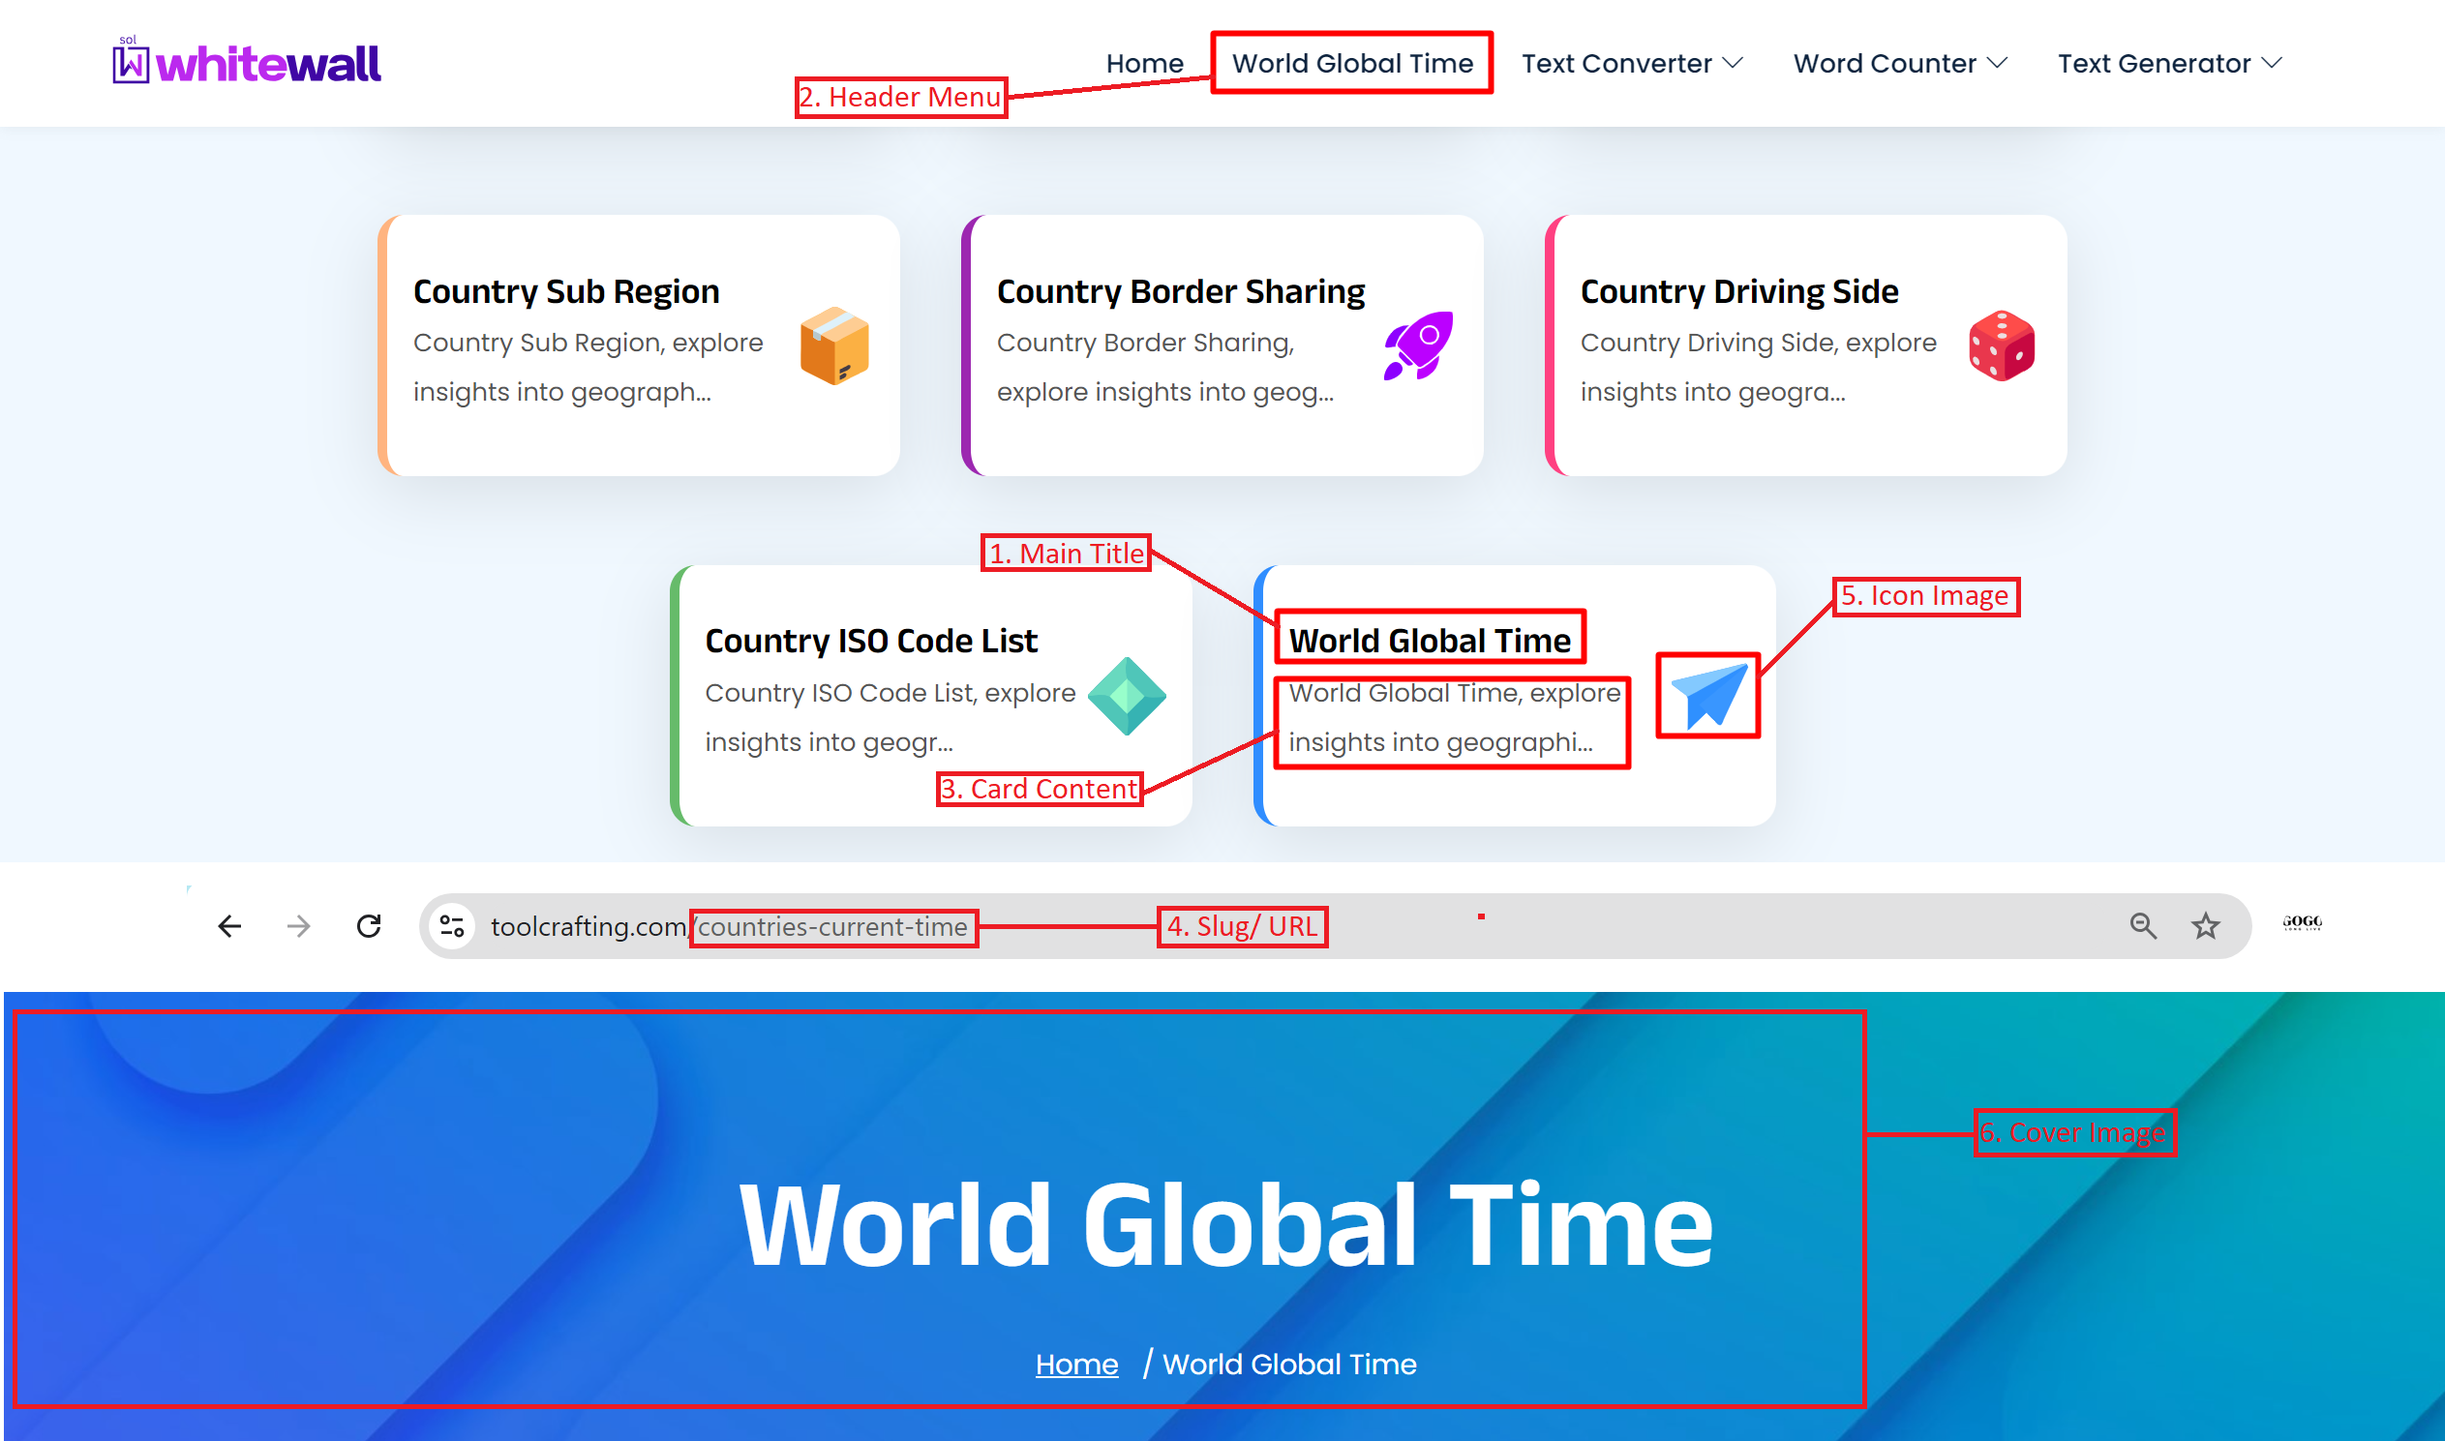Screen dimensions: 2445x1441
Task: Click the Country Driving Side description text
Action: point(1759,367)
